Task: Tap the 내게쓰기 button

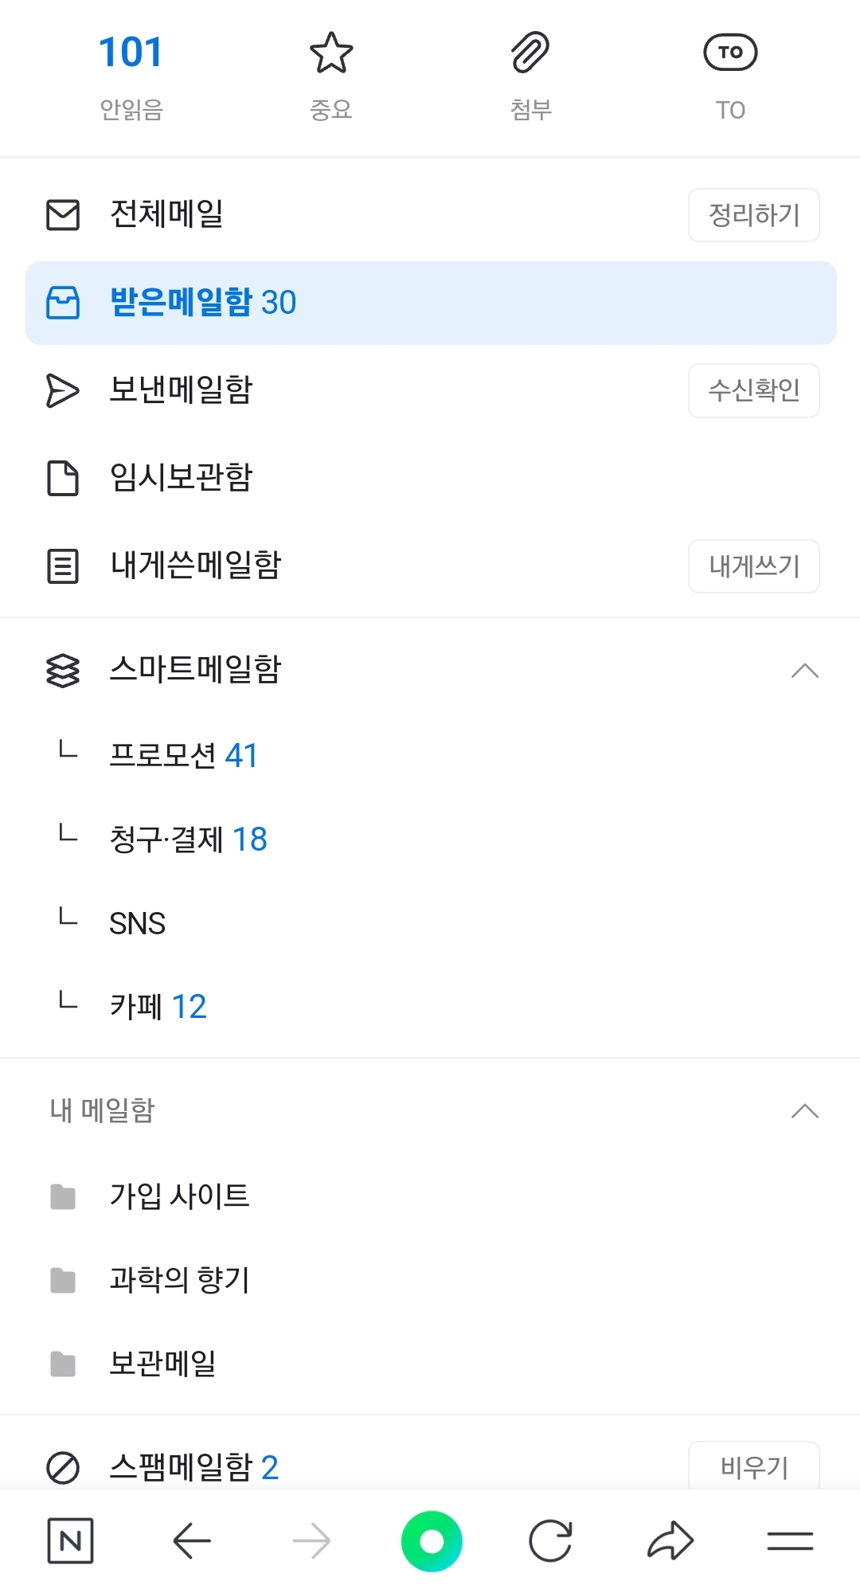Action: (753, 566)
